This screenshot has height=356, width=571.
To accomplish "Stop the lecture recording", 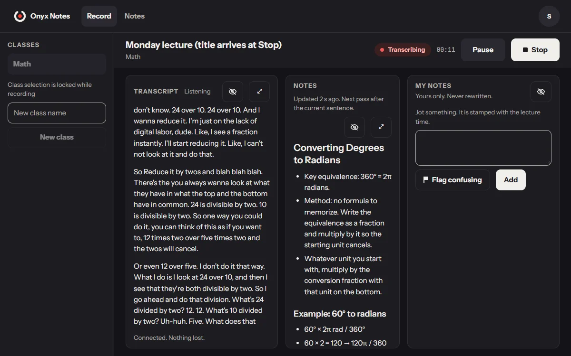I will (535, 50).
